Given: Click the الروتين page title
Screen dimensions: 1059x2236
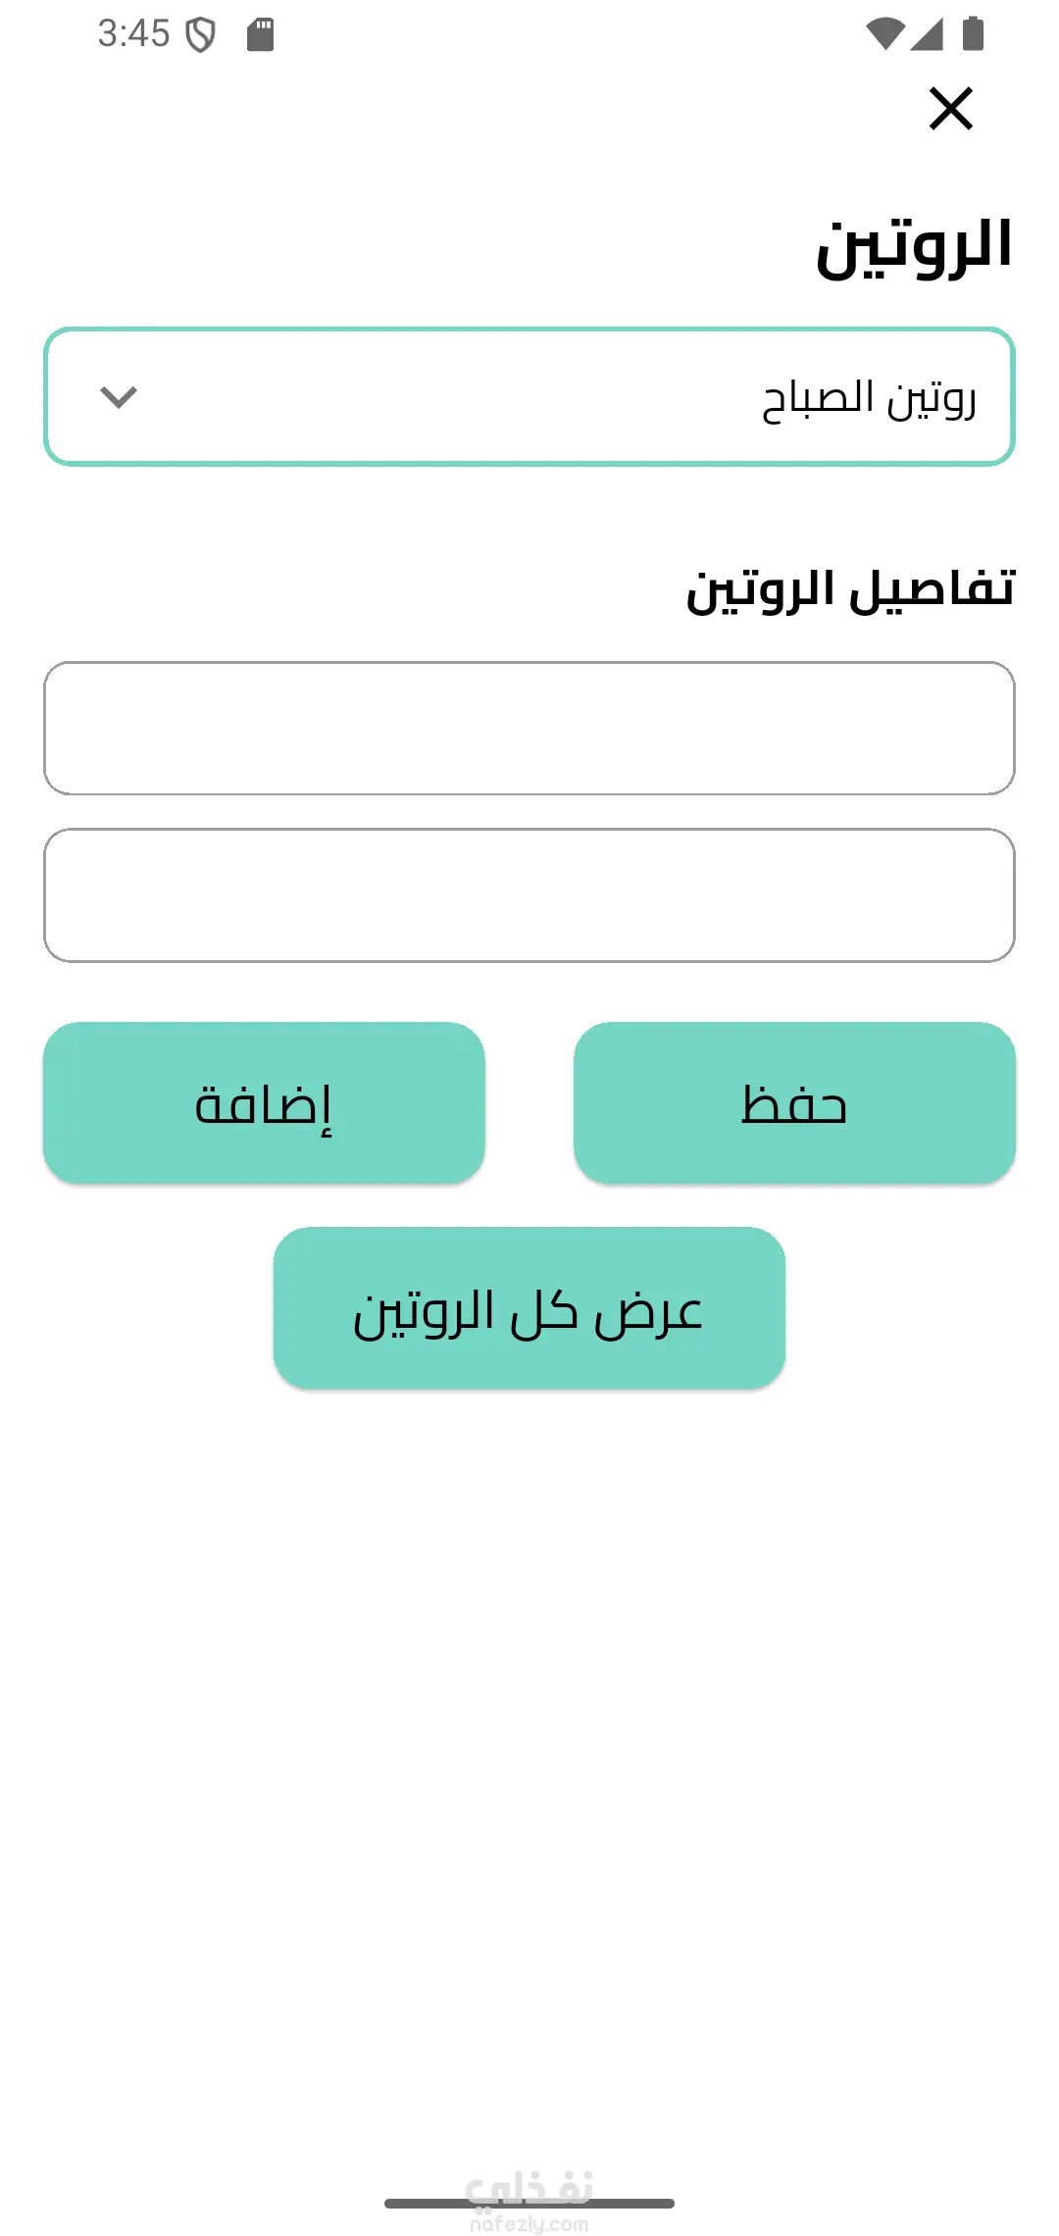Looking at the screenshot, I should click(x=914, y=247).
